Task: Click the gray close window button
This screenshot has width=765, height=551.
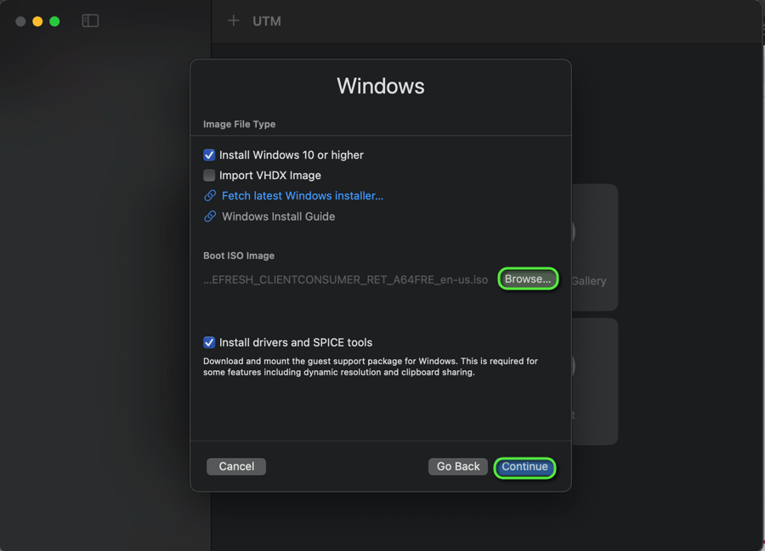Action: (20, 21)
